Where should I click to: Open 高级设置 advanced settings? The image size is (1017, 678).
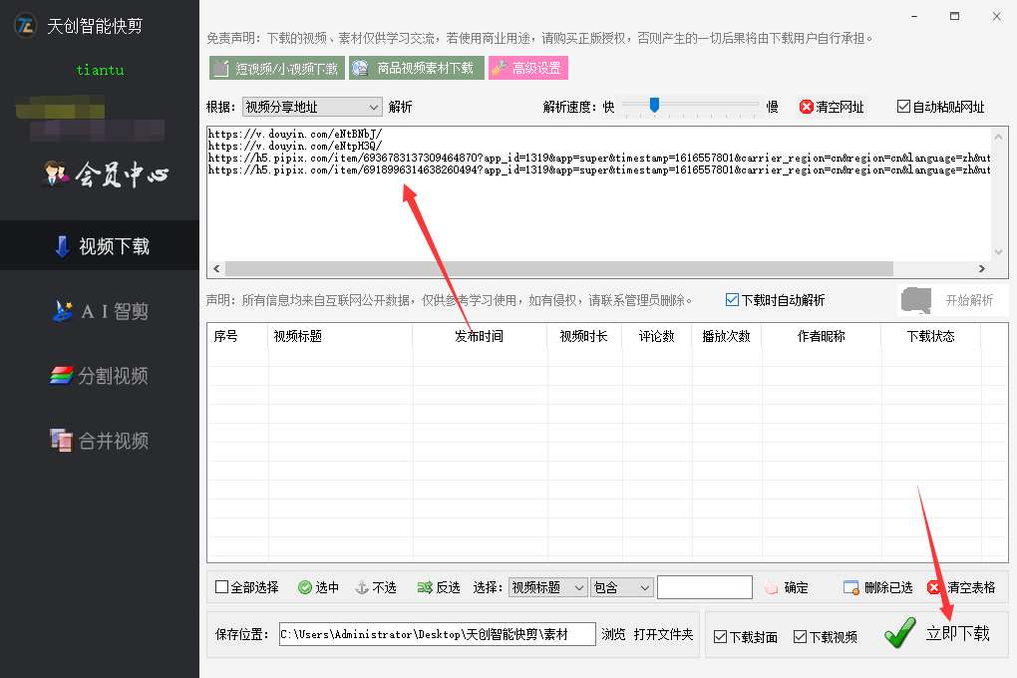tap(528, 68)
